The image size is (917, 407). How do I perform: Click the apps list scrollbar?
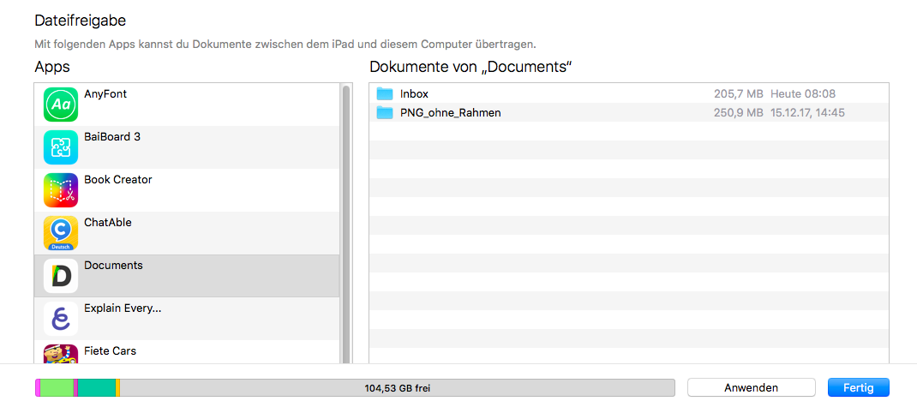346,214
